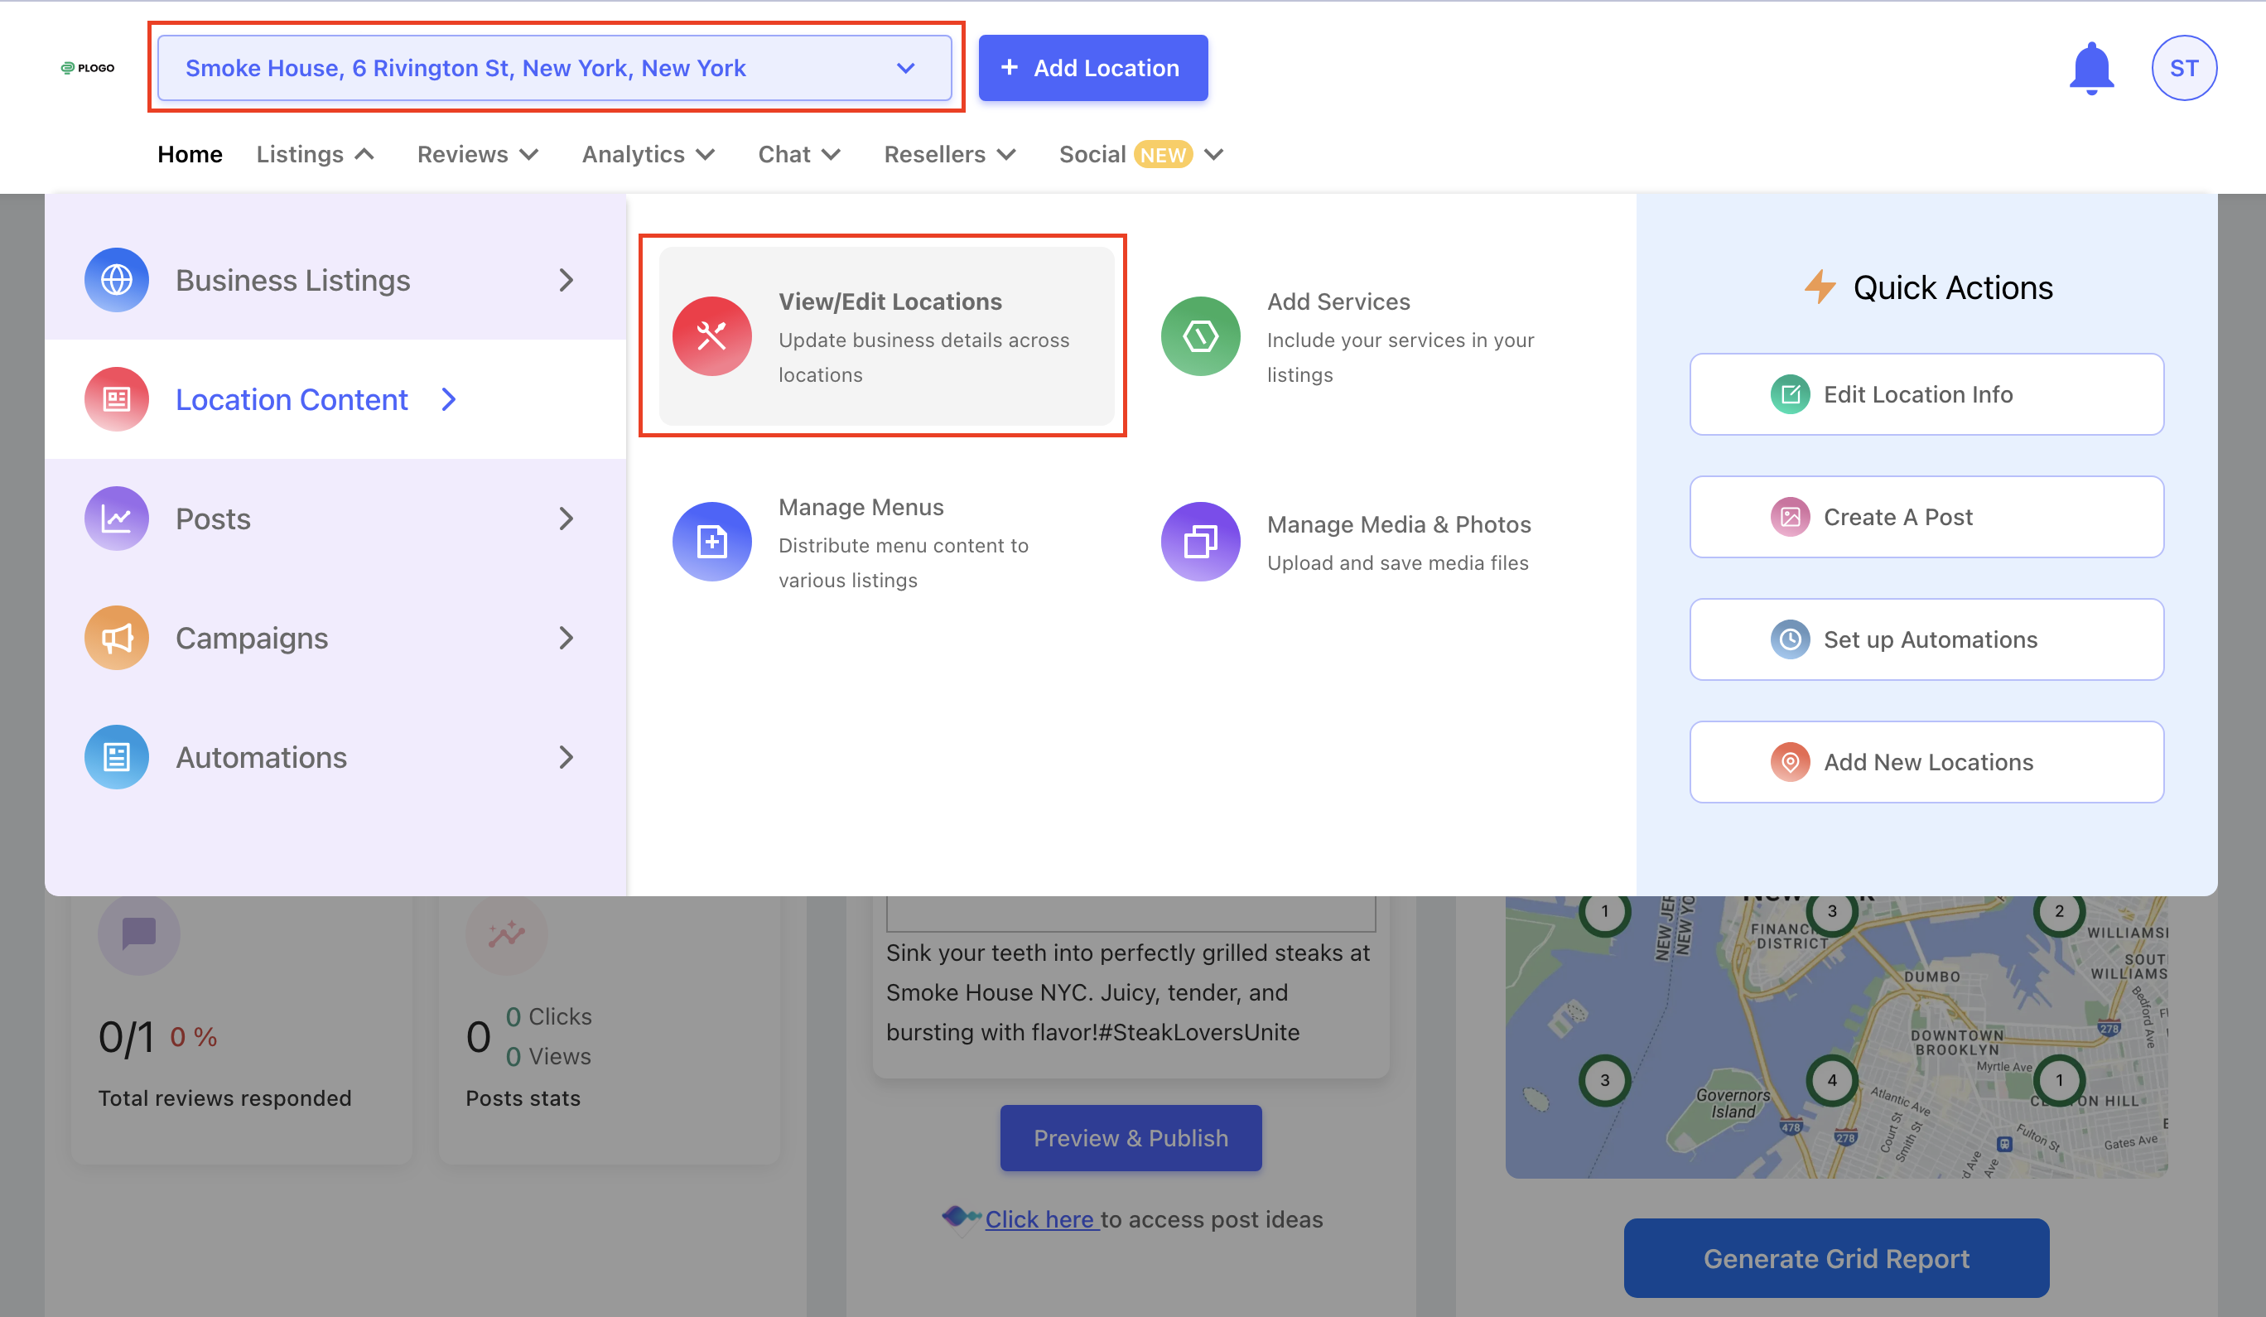Expand the Posts submenu chevron

pyautogui.click(x=566, y=519)
